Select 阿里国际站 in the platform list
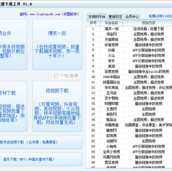 [x=111, y=82]
